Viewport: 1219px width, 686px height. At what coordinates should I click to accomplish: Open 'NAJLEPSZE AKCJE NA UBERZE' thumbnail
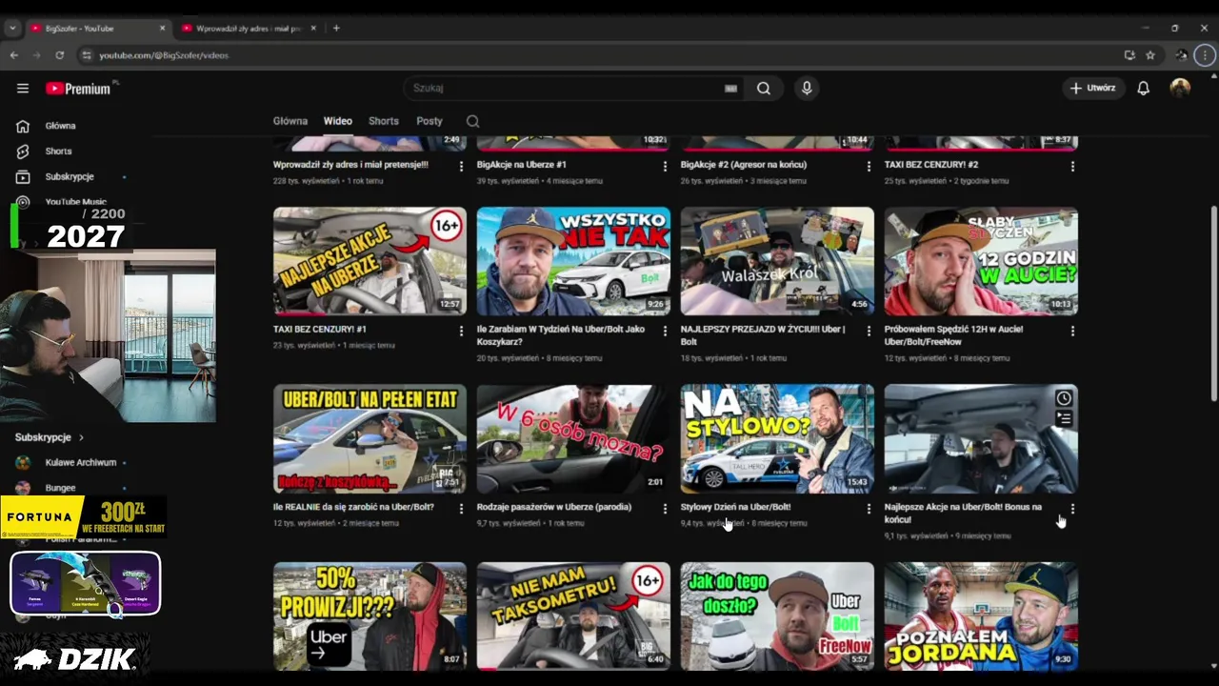coord(370,261)
